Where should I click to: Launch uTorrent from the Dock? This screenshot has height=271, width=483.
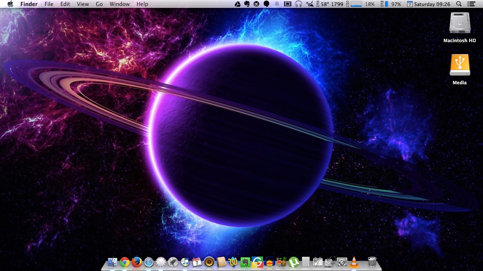pyautogui.click(x=294, y=262)
